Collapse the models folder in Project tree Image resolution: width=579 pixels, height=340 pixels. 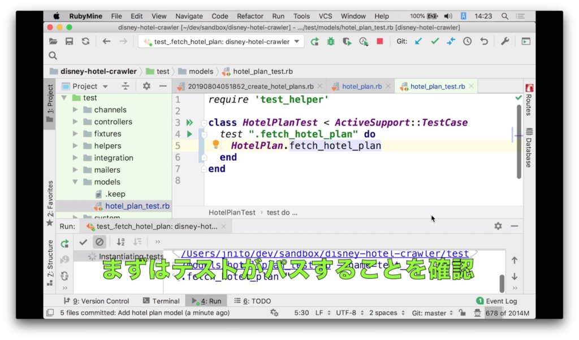tap(76, 182)
